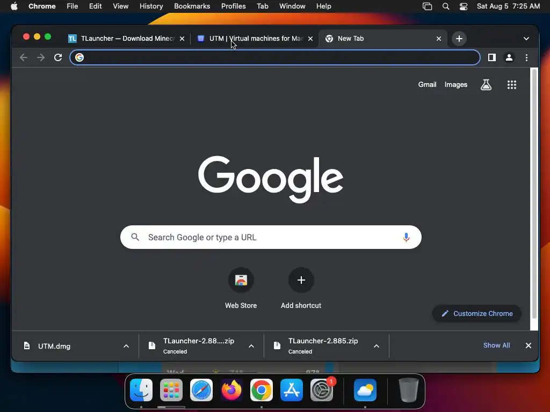The height and width of the screenshot is (412, 550).
Task: Start voice search with microphone icon
Action: point(406,237)
